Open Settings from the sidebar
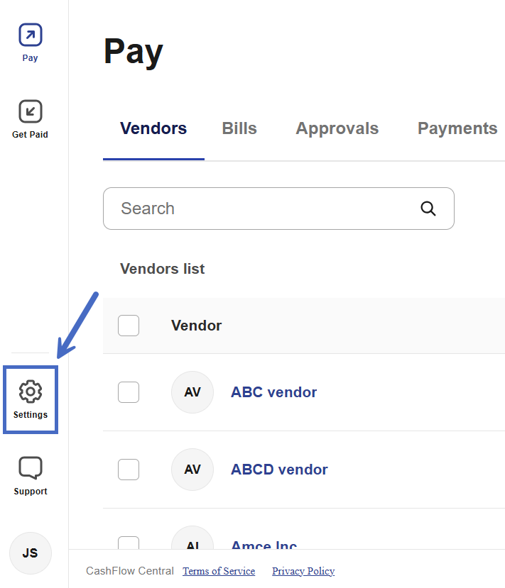The image size is (505, 588). pyautogui.click(x=31, y=399)
